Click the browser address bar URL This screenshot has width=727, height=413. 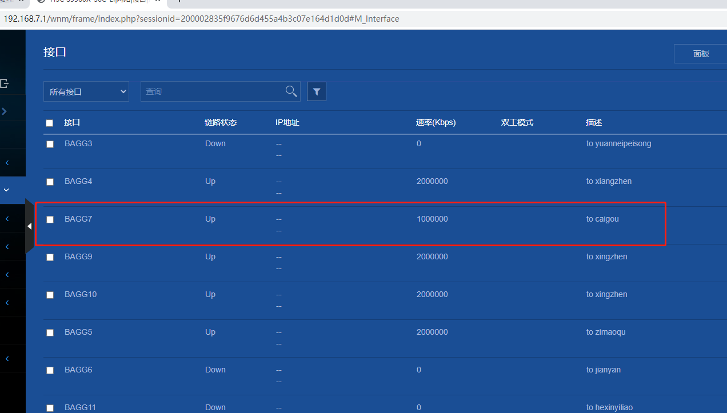[202, 18]
